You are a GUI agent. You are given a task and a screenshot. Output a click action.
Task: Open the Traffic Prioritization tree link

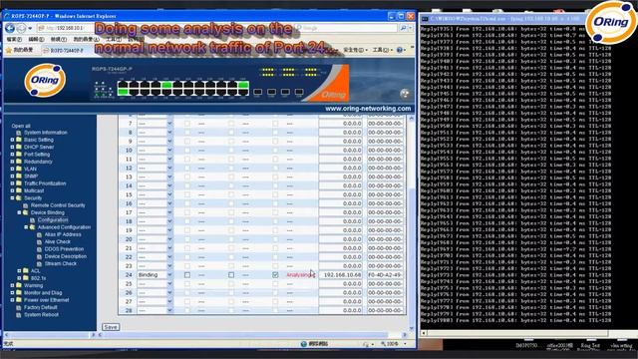pyautogui.click(x=45, y=183)
